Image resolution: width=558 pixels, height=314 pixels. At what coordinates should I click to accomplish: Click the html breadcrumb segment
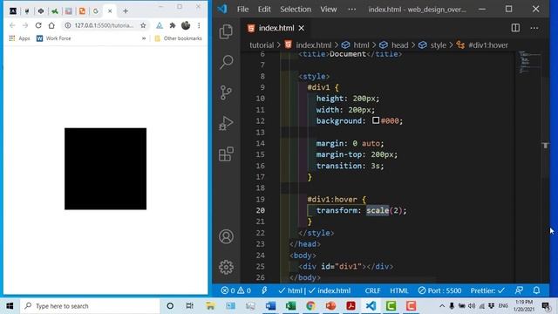tap(361, 45)
